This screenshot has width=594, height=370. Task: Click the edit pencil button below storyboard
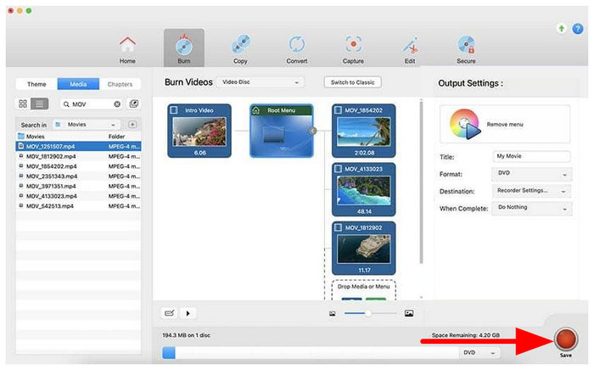click(x=170, y=313)
